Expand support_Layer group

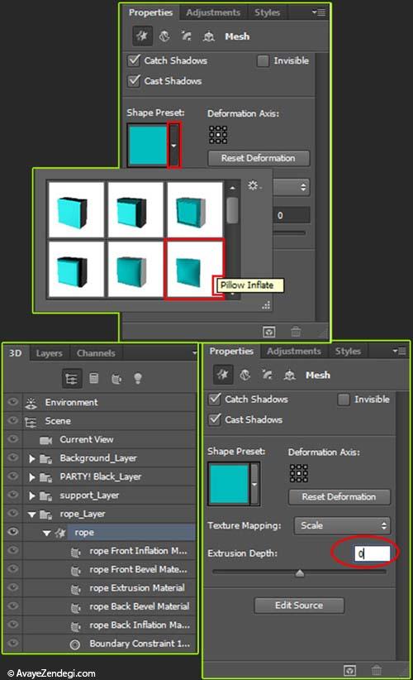(32, 496)
